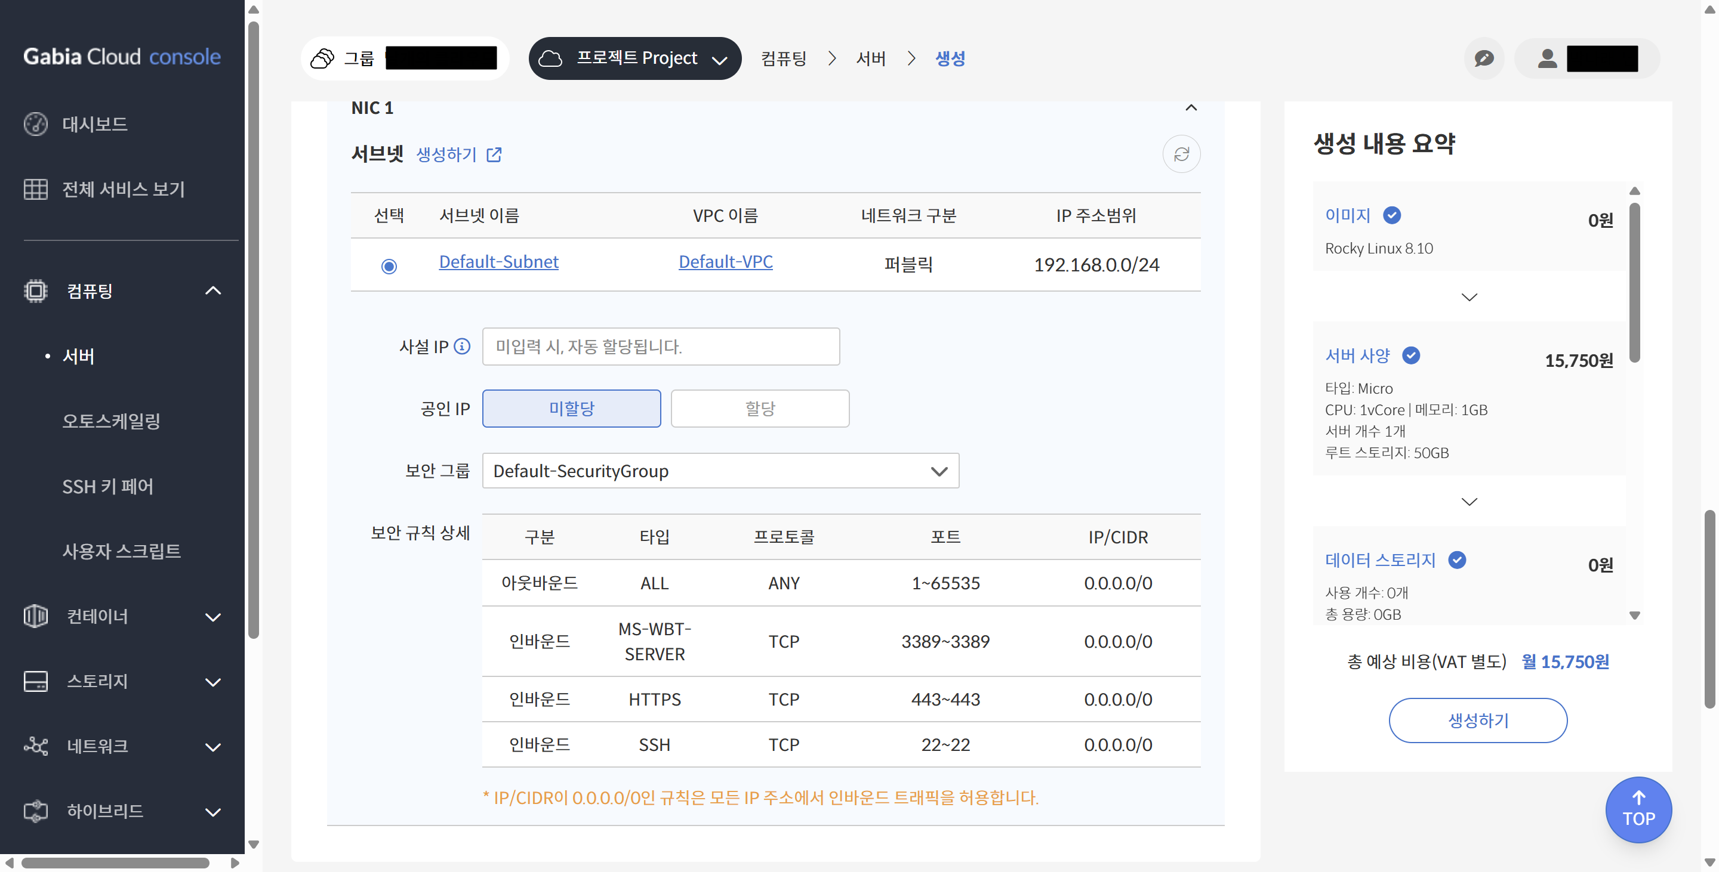
Task: Click the user profile icon
Action: tap(1547, 58)
